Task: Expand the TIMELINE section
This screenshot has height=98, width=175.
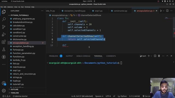Action: pyautogui.click(x=15, y=93)
